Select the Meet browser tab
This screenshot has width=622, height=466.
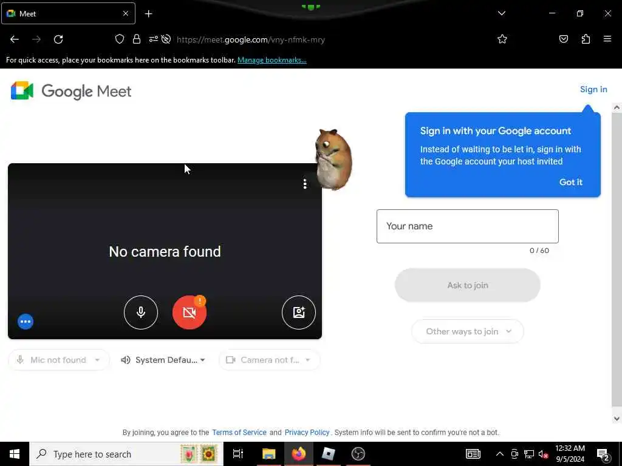[68, 13]
